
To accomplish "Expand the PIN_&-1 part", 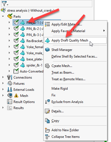I will (9, 22).
